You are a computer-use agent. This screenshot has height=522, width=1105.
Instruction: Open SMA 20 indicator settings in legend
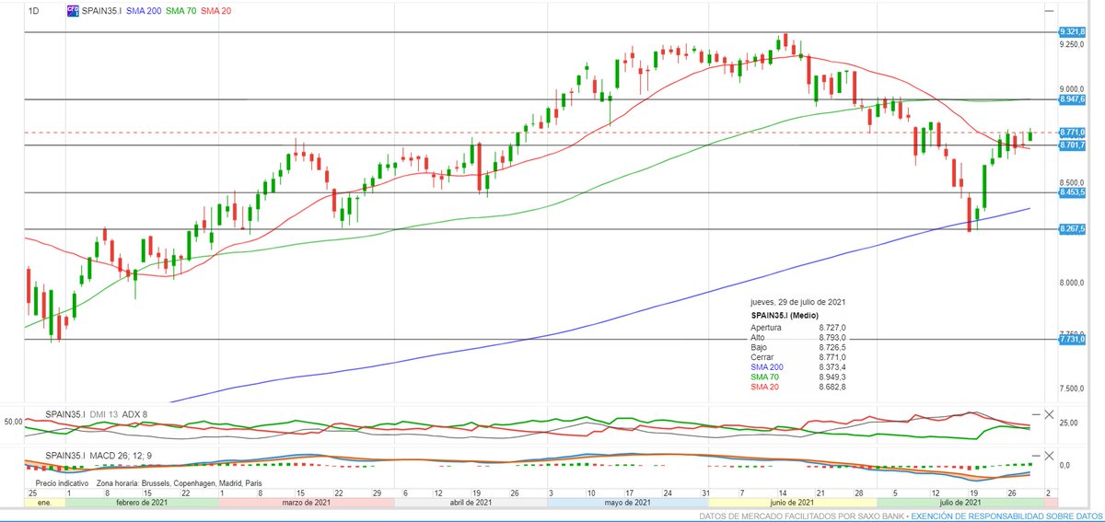tap(216, 11)
